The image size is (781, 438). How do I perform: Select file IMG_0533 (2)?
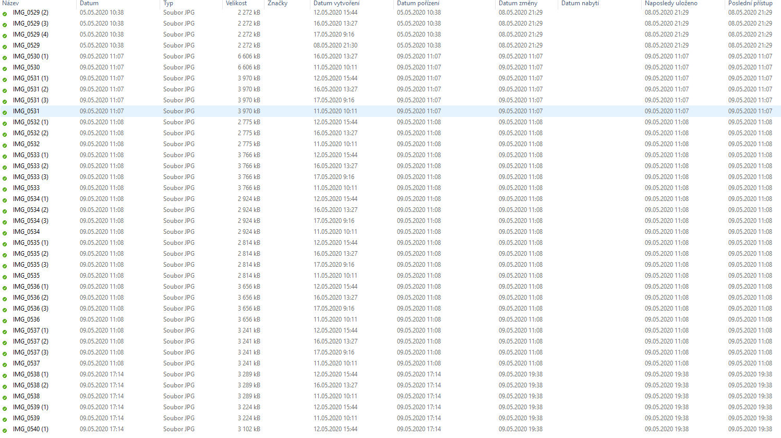(x=30, y=166)
